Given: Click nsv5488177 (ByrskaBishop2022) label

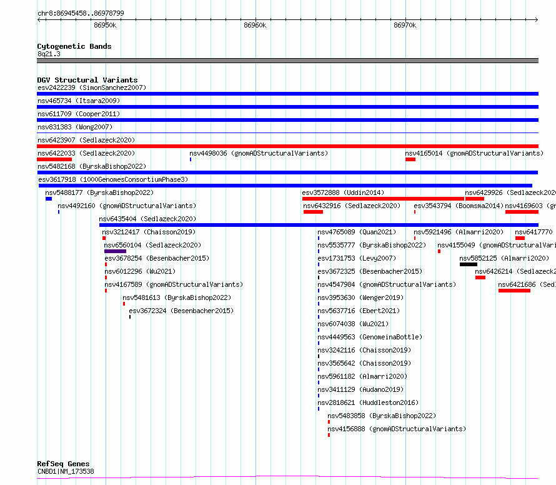Looking at the screenshot, I should [x=99, y=192].
